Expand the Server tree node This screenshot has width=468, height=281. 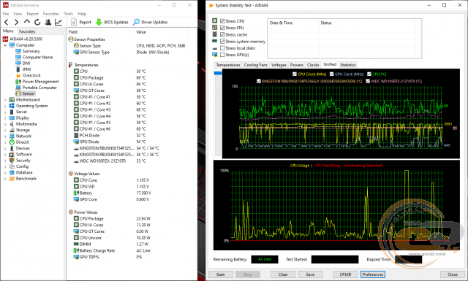pos(5,112)
